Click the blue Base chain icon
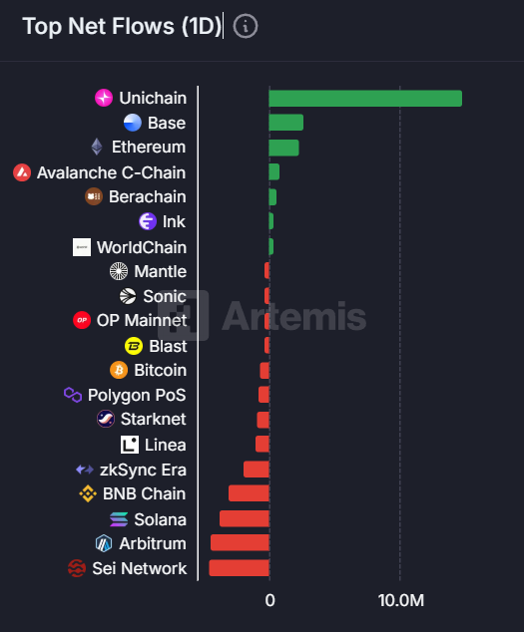 coord(133,123)
